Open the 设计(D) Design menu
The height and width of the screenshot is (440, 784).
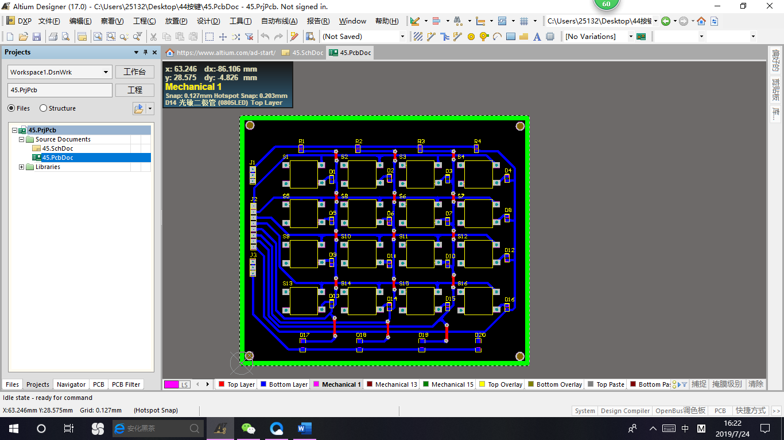tap(208, 21)
